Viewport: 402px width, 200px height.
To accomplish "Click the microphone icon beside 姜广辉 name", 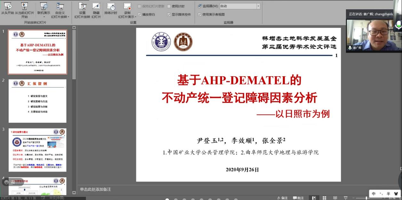I will click(350, 48).
